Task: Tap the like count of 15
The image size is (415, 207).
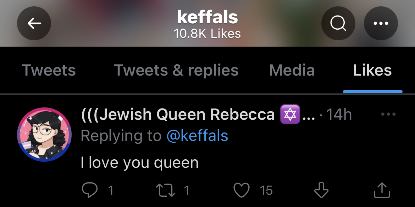Action: coord(266,190)
